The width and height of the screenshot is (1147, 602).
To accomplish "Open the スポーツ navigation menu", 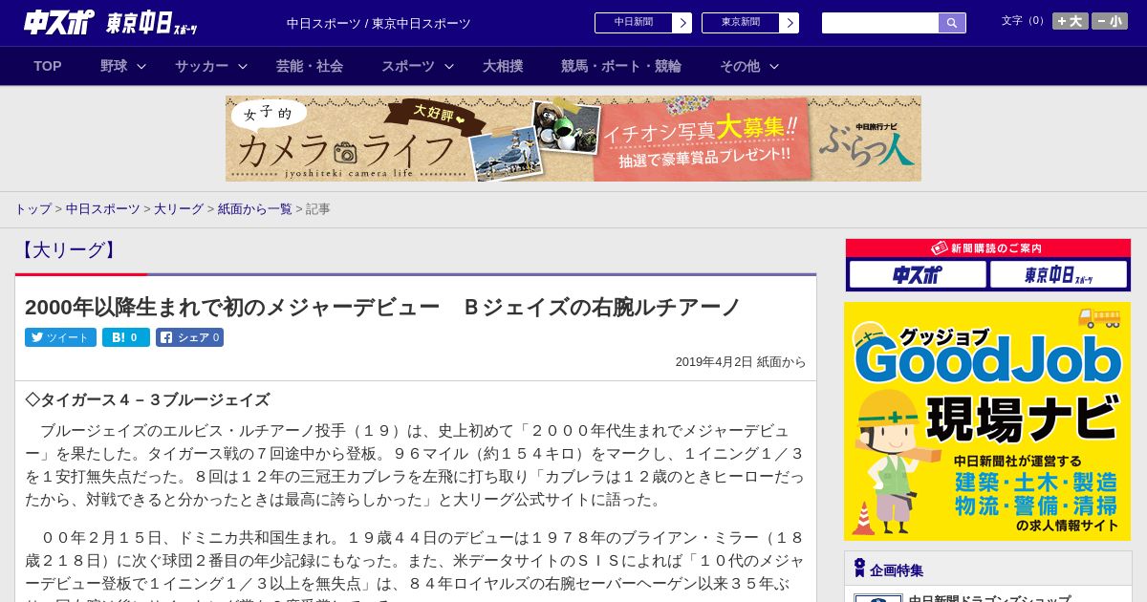I will (x=408, y=66).
